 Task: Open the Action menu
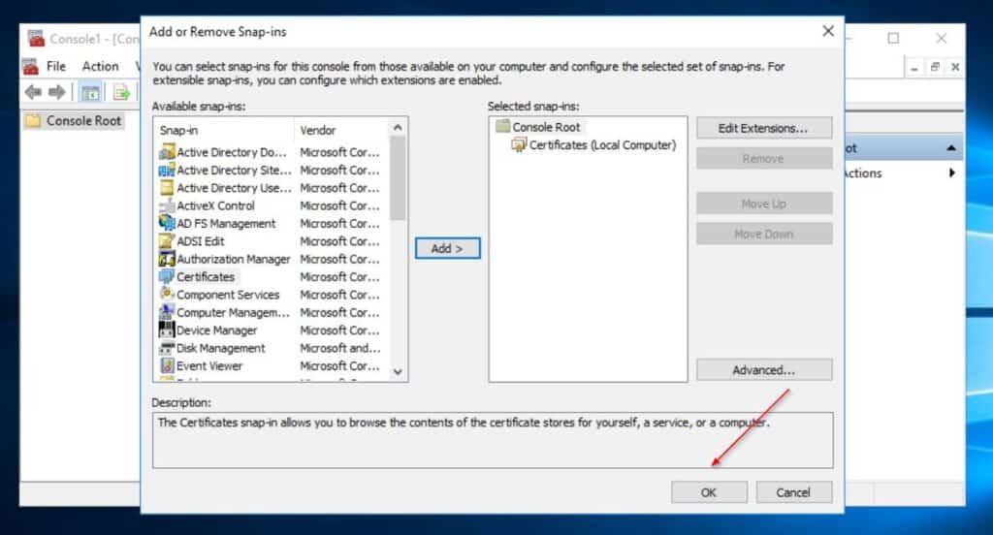tap(100, 66)
